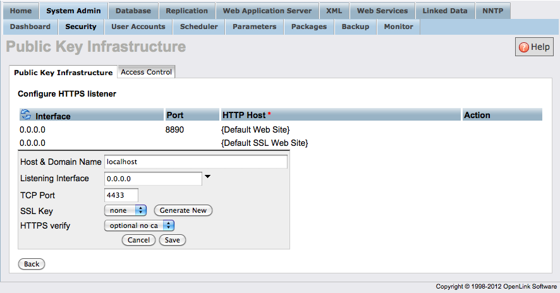Open the Database menu tab
Screen dimensions: 560x293
click(133, 11)
